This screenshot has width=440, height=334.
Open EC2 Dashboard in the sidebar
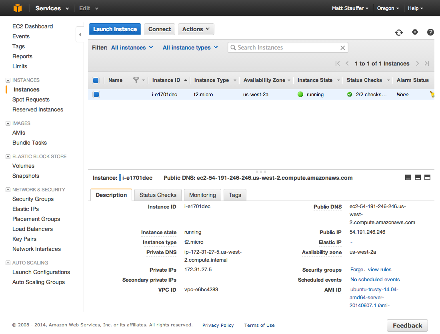pyautogui.click(x=32, y=26)
